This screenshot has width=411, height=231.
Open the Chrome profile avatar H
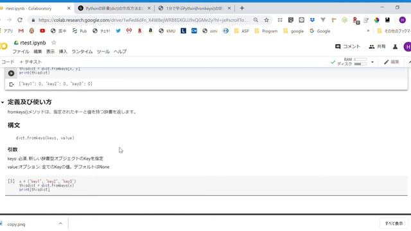pos(403,20)
